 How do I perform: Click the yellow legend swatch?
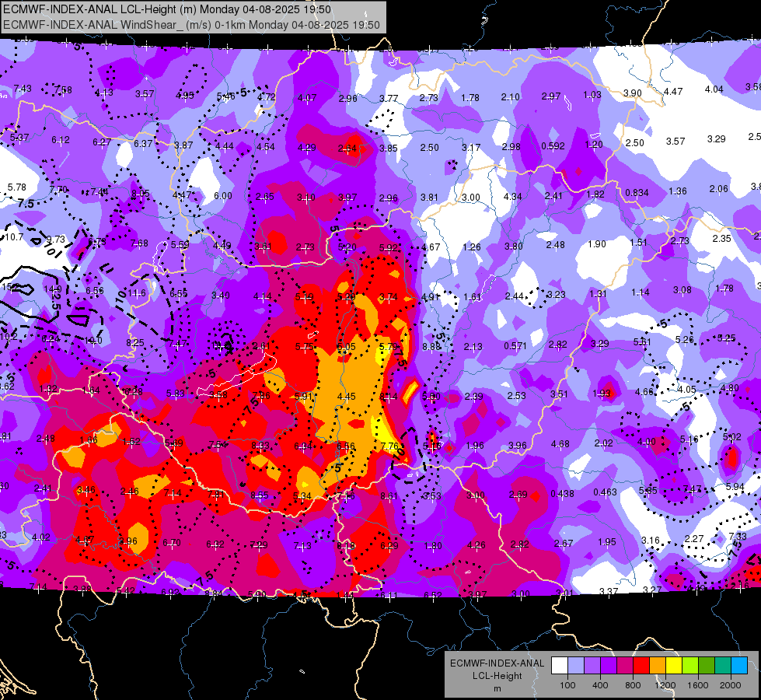pyautogui.click(x=674, y=666)
